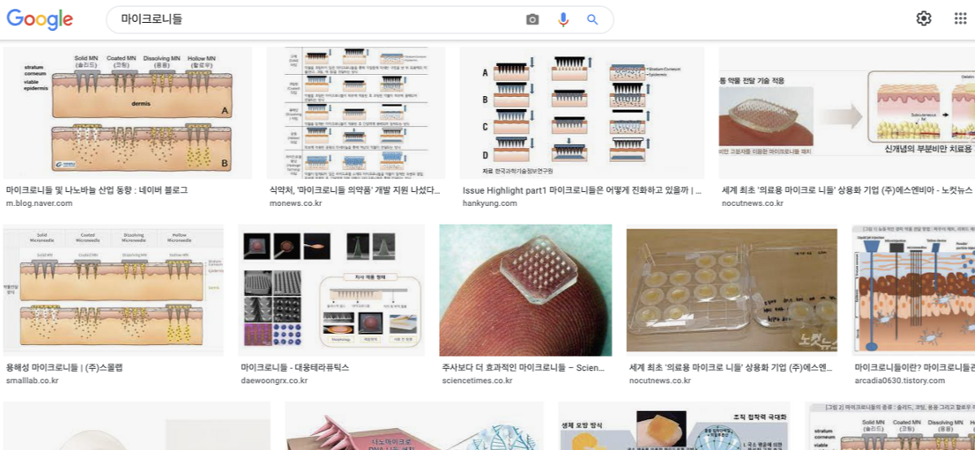Click the Google logo
975x450 pixels.
[x=40, y=20]
